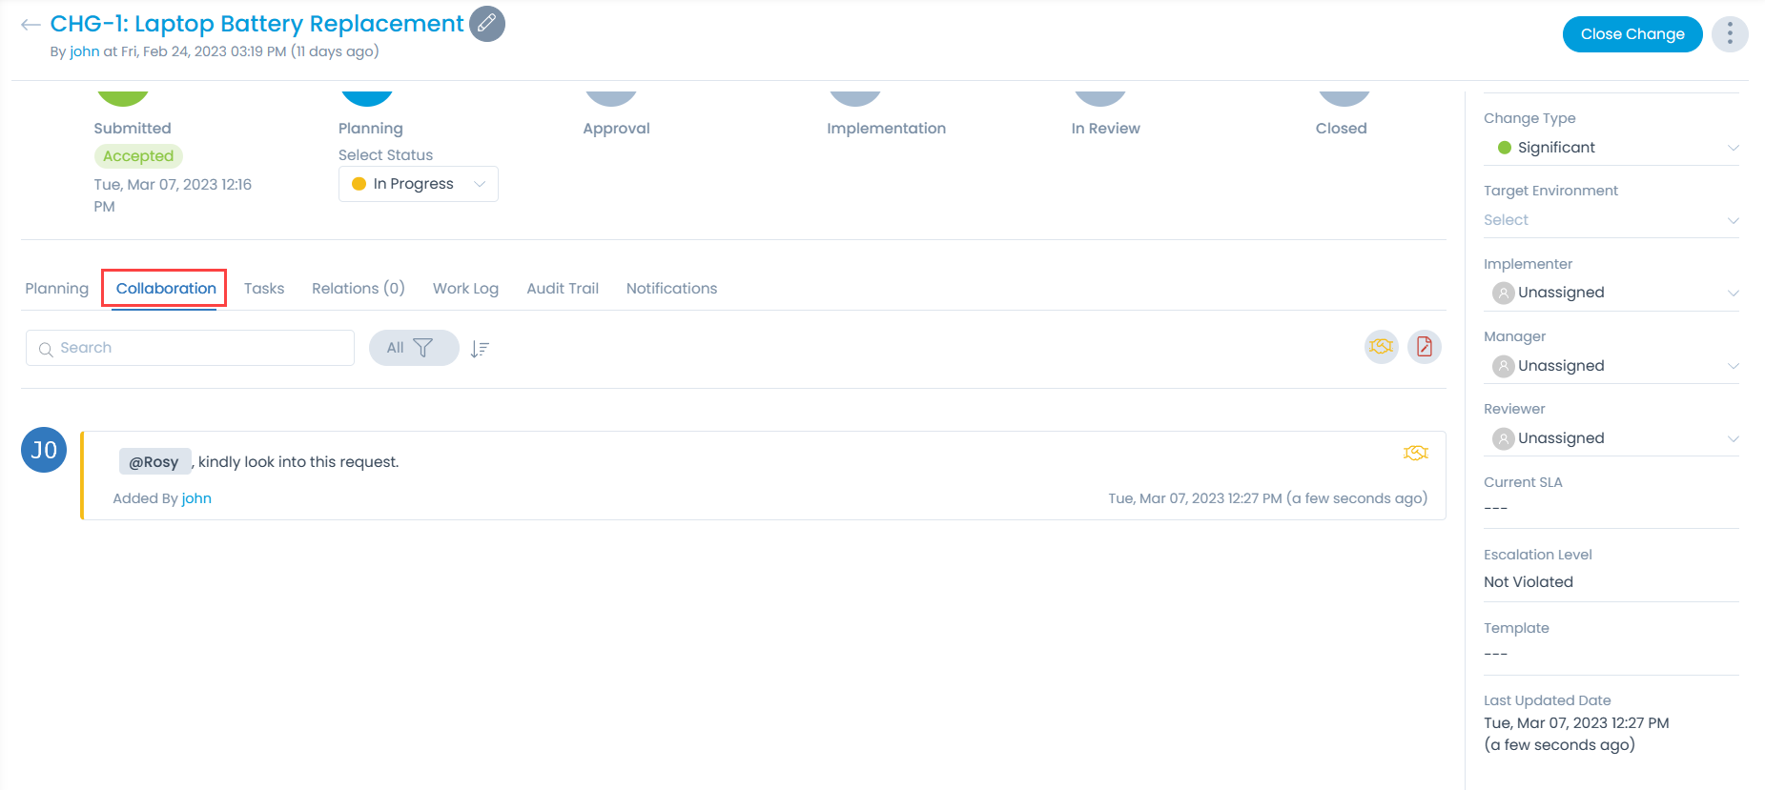Image resolution: width=1765 pixels, height=790 pixels.
Task: View the Notifications tab
Action: [x=671, y=289]
